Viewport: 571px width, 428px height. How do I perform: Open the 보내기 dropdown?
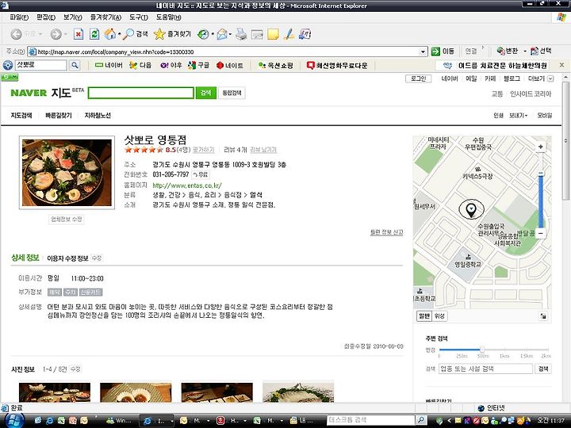pyautogui.click(x=518, y=116)
